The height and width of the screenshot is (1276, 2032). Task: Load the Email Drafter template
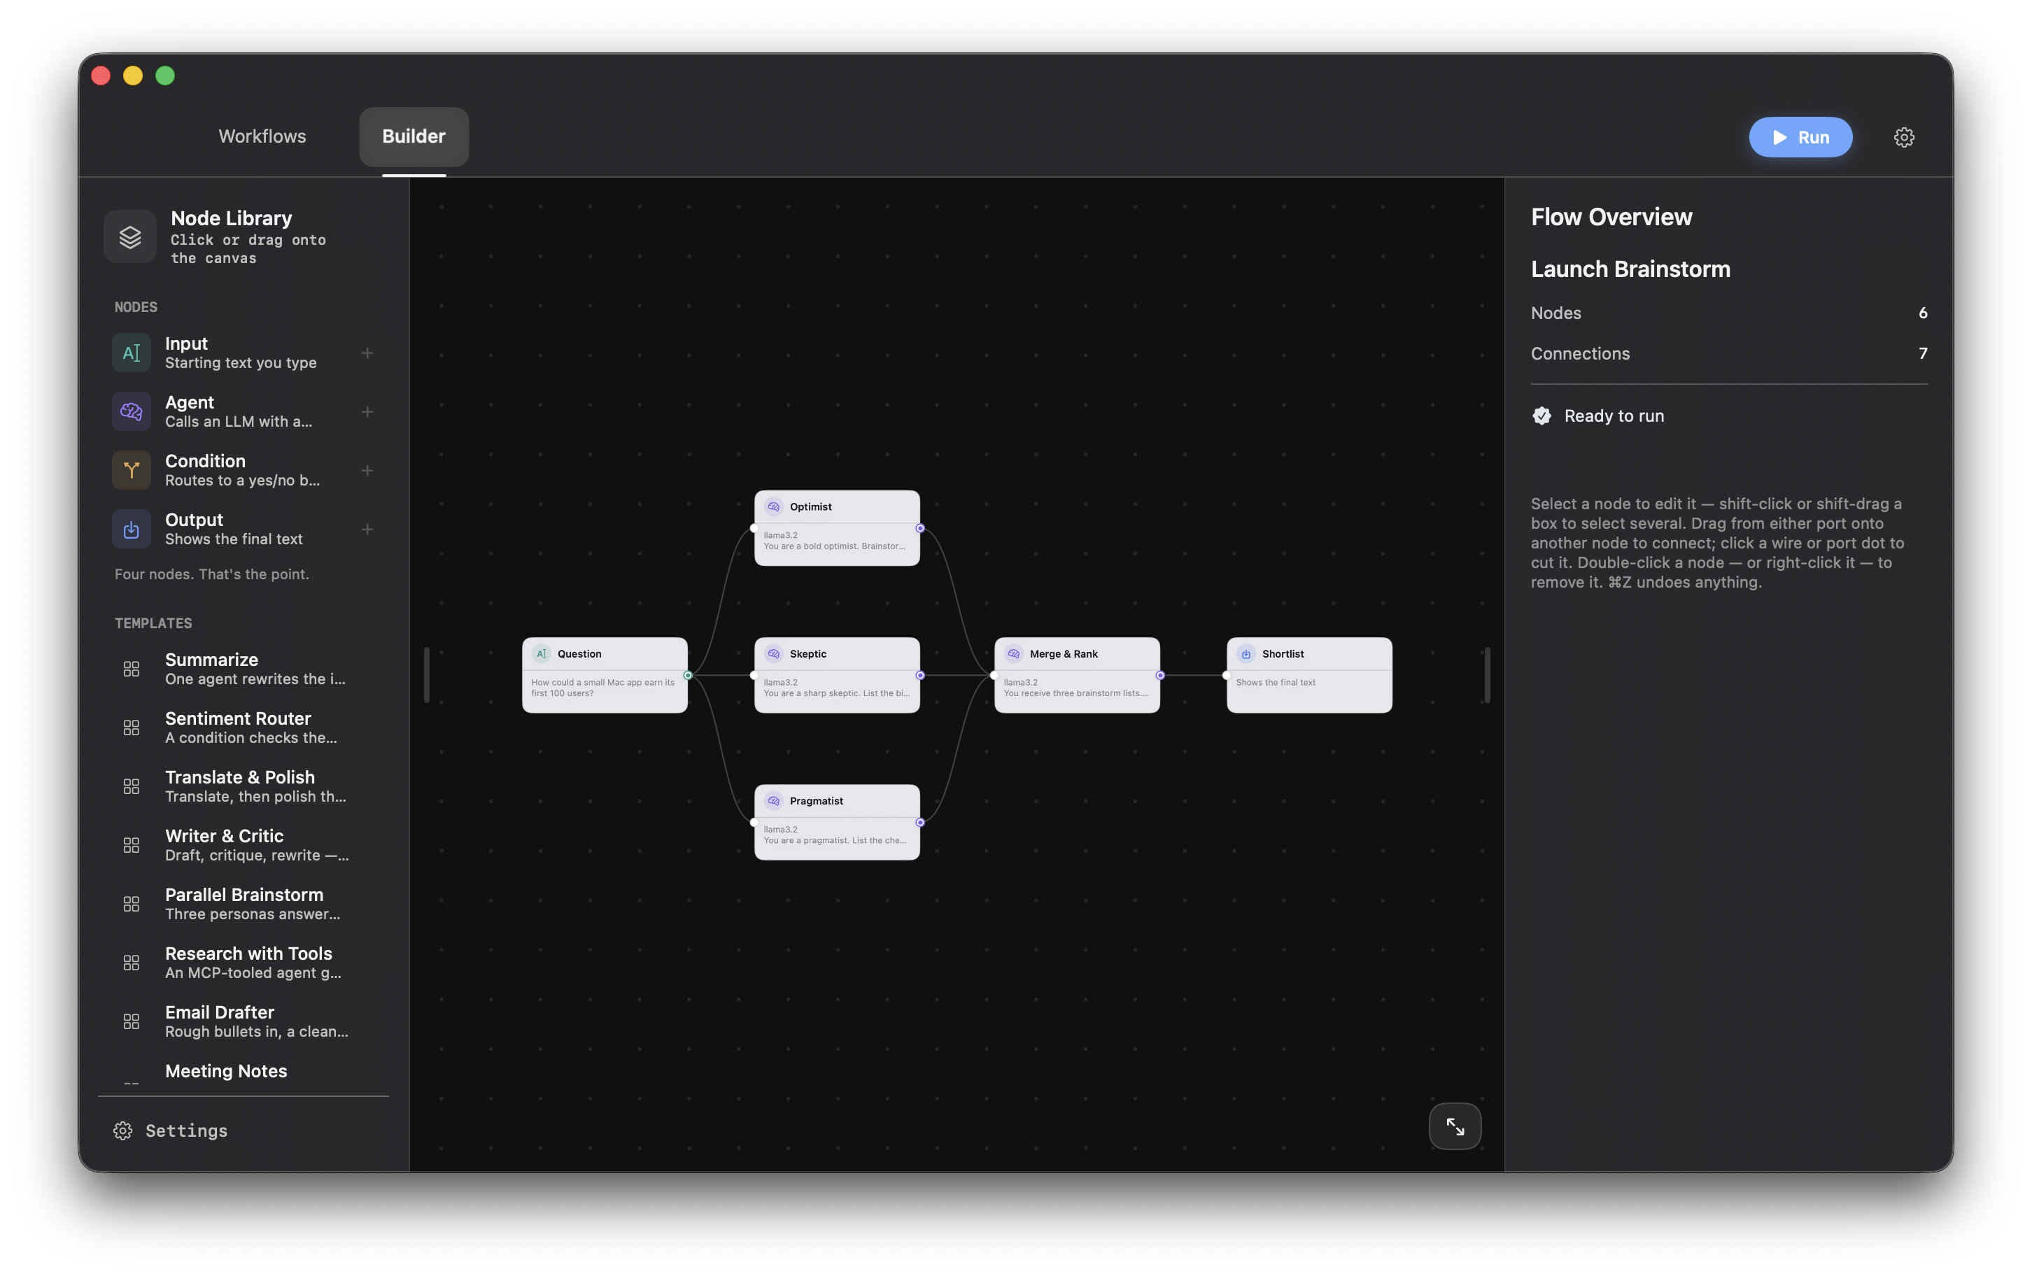point(243,1021)
